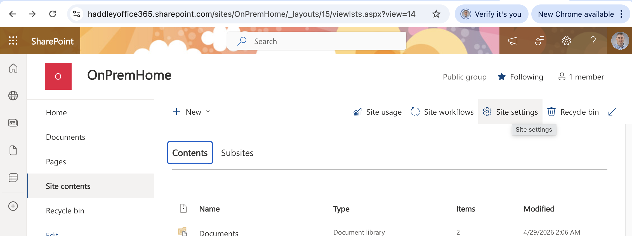This screenshot has height=236, width=632.
Task: Open the News icon in app bar
Action: coord(13,123)
